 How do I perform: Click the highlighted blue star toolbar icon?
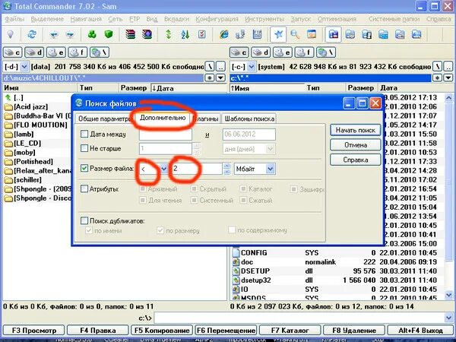(278, 34)
